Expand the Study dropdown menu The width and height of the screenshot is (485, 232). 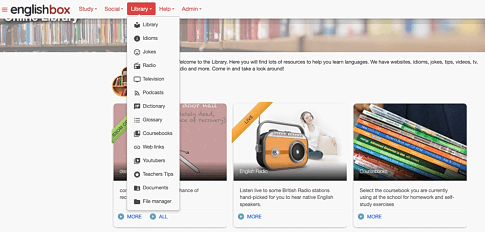[88, 9]
